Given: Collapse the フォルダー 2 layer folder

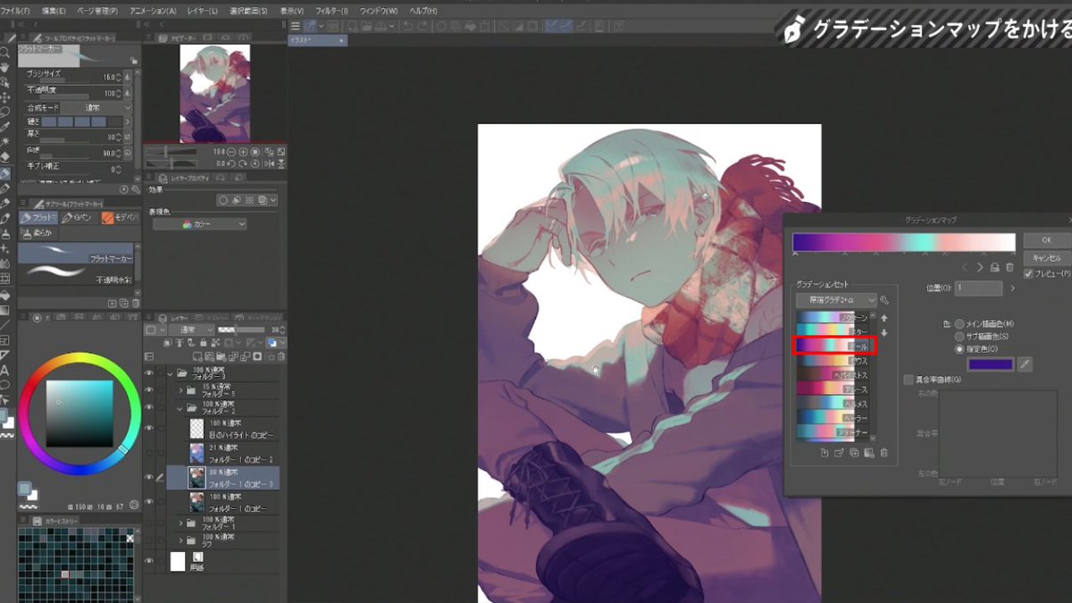Looking at the screenshot, I should pyautogui.click(x=181, y=408).
